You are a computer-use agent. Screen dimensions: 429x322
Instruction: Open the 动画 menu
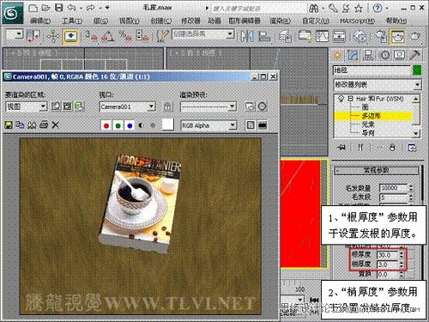[214, 21]
